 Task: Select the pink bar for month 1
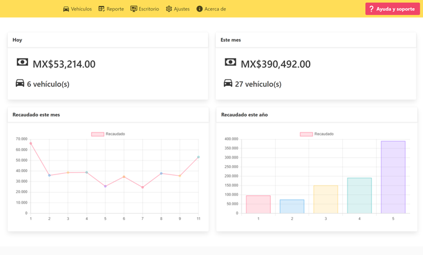(x=258, y=204)
